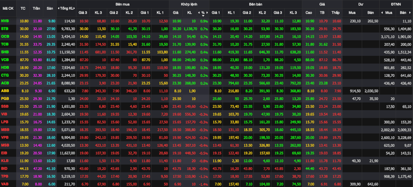Select NVB change percent 0.9%
This screenshot has width=413, height=187.
coord(204,21)
